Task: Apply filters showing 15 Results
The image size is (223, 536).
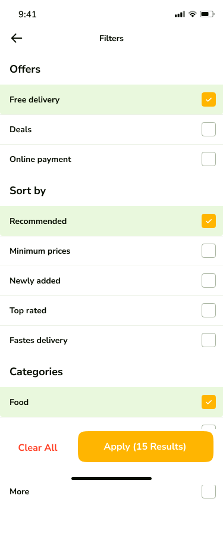Action: tap(146, 447)
